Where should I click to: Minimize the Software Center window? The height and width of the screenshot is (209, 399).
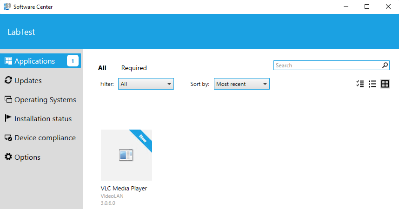[346, 7]
